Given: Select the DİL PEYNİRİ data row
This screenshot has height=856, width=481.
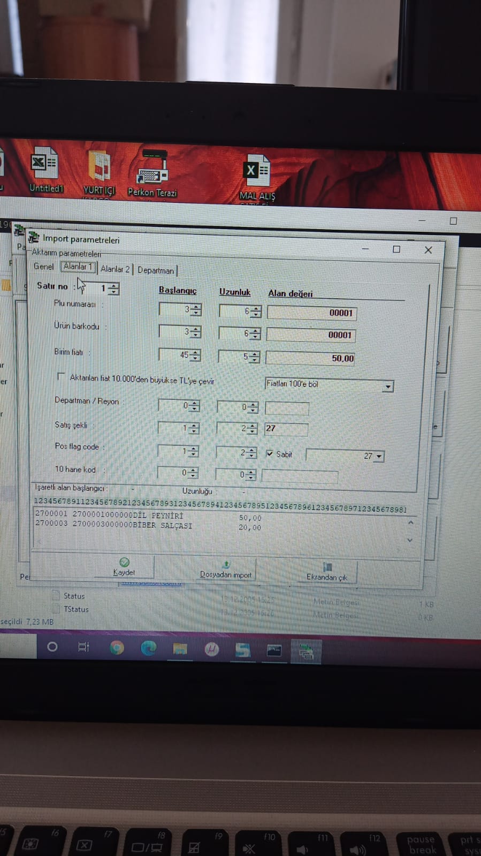Looking at the screenshot, I should (148, 516).
